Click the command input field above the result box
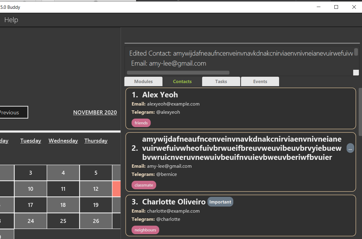The width and height of the screenshot is (362, 239). pyautogui.click(x=242, y=36)
